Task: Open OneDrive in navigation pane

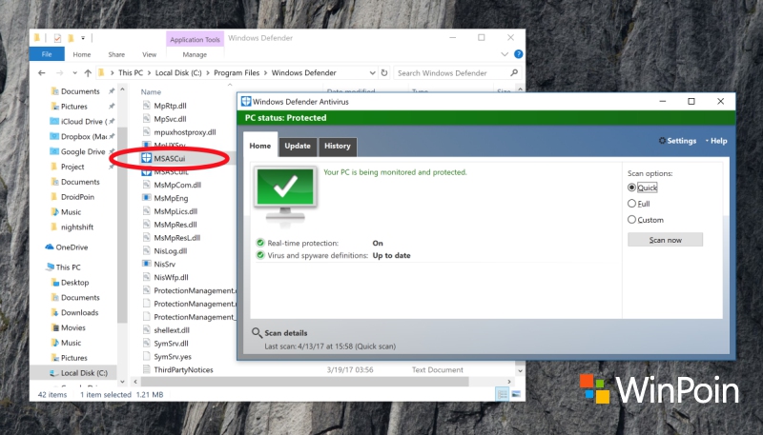Action: pyautogui.click(x=66, y=247)
